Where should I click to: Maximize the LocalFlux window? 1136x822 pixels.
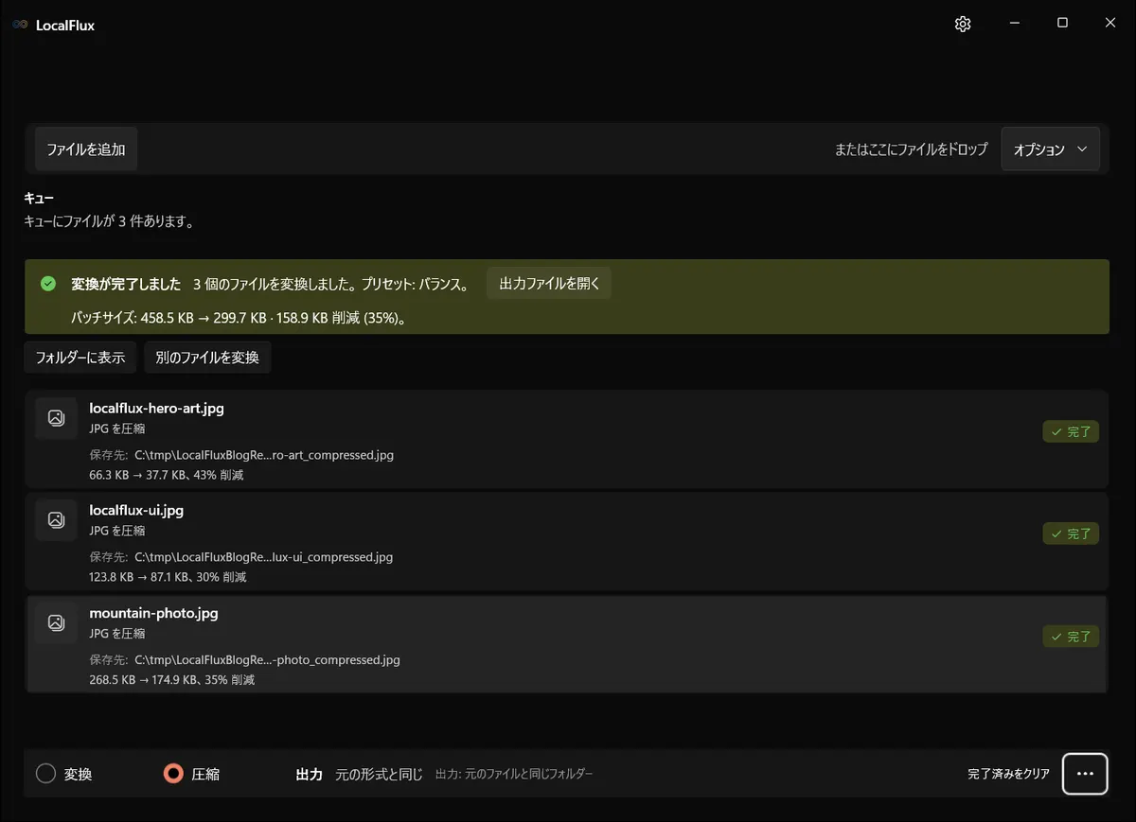click(1062, 24)
